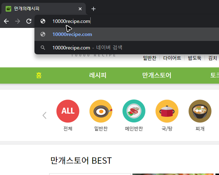The width and height of the screenshot is (219, 175).
Task: Click the browser forward arrow
Action: tap(18, 21)
